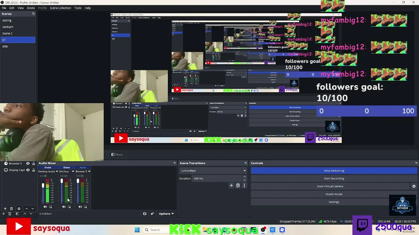This screenshot has height=235, width=419.
Task: Open source properties gear in Sources toolbar
Action: [x=19, y=209]
